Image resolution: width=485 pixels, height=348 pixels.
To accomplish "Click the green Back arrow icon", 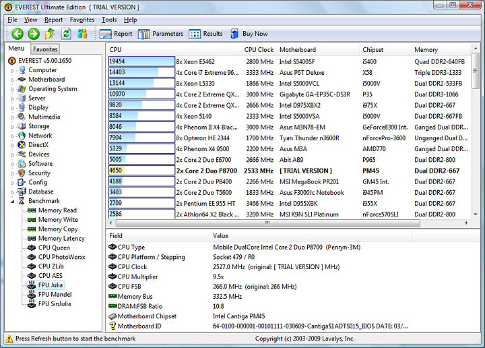I will pyautogui.click(x=18, y=34).
